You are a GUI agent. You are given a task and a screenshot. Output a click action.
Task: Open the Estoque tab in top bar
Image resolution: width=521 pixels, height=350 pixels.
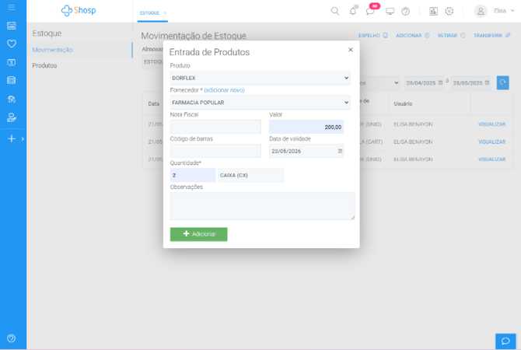coord(152,13)
